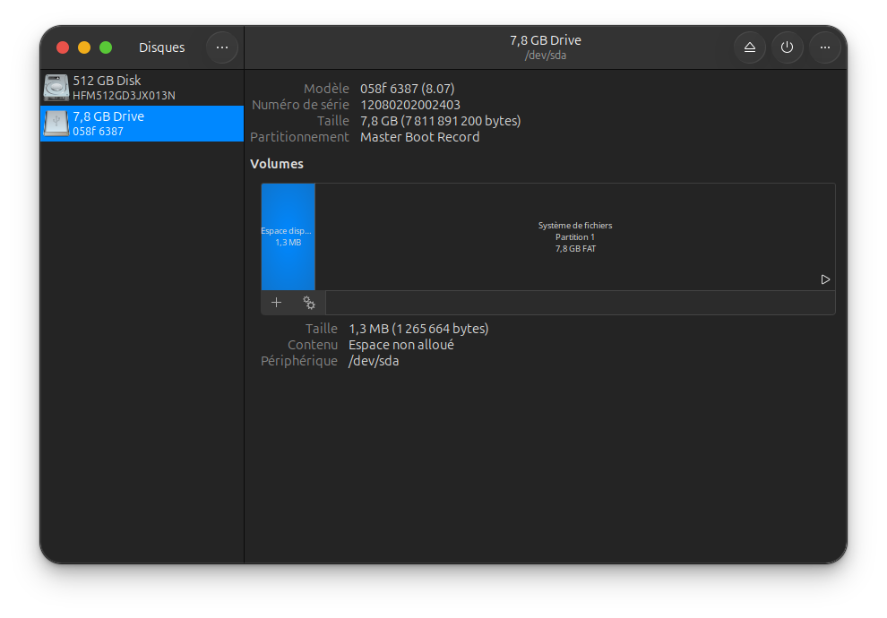This screenshot has height=618, width=887.
Task: Click the header title 7,8 GB Drive
Action: click(546, 40)
